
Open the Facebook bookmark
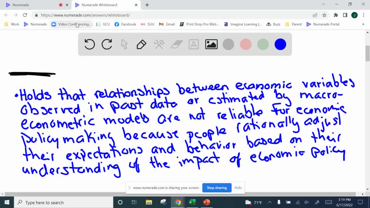[125, 24]
